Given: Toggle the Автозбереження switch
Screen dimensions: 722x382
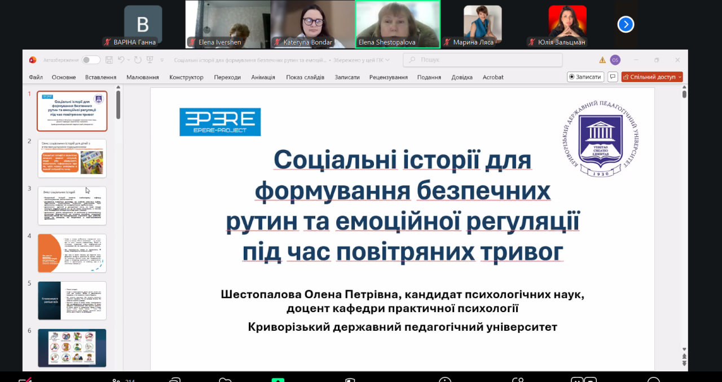Looking at the screenshot, I should tap(91, 60).
